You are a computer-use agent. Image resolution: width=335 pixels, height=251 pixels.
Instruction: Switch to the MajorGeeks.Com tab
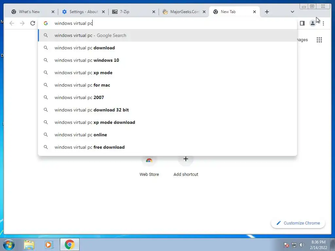click(185, 12)
